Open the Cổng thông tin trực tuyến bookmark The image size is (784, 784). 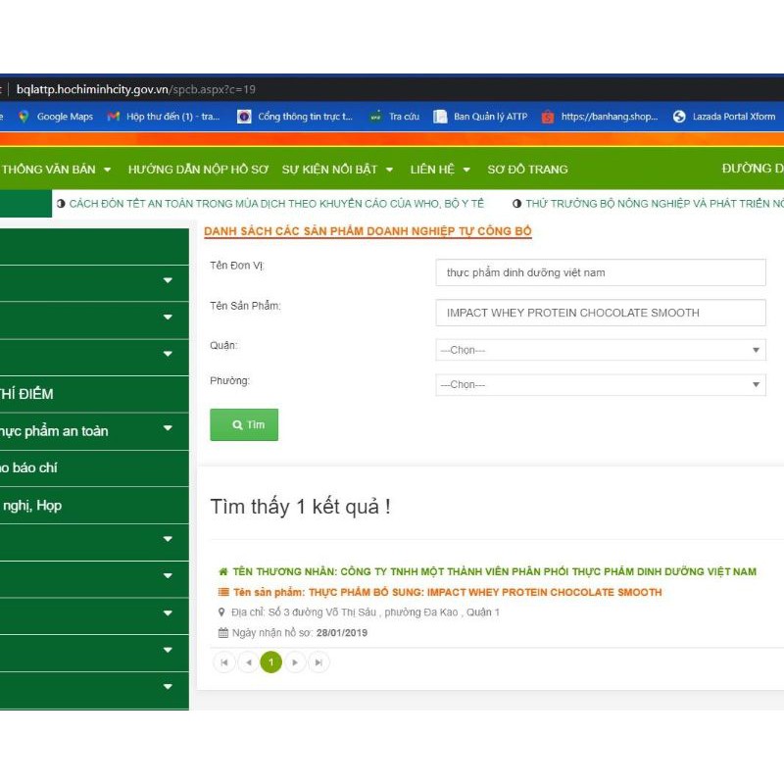pos(295,117)
